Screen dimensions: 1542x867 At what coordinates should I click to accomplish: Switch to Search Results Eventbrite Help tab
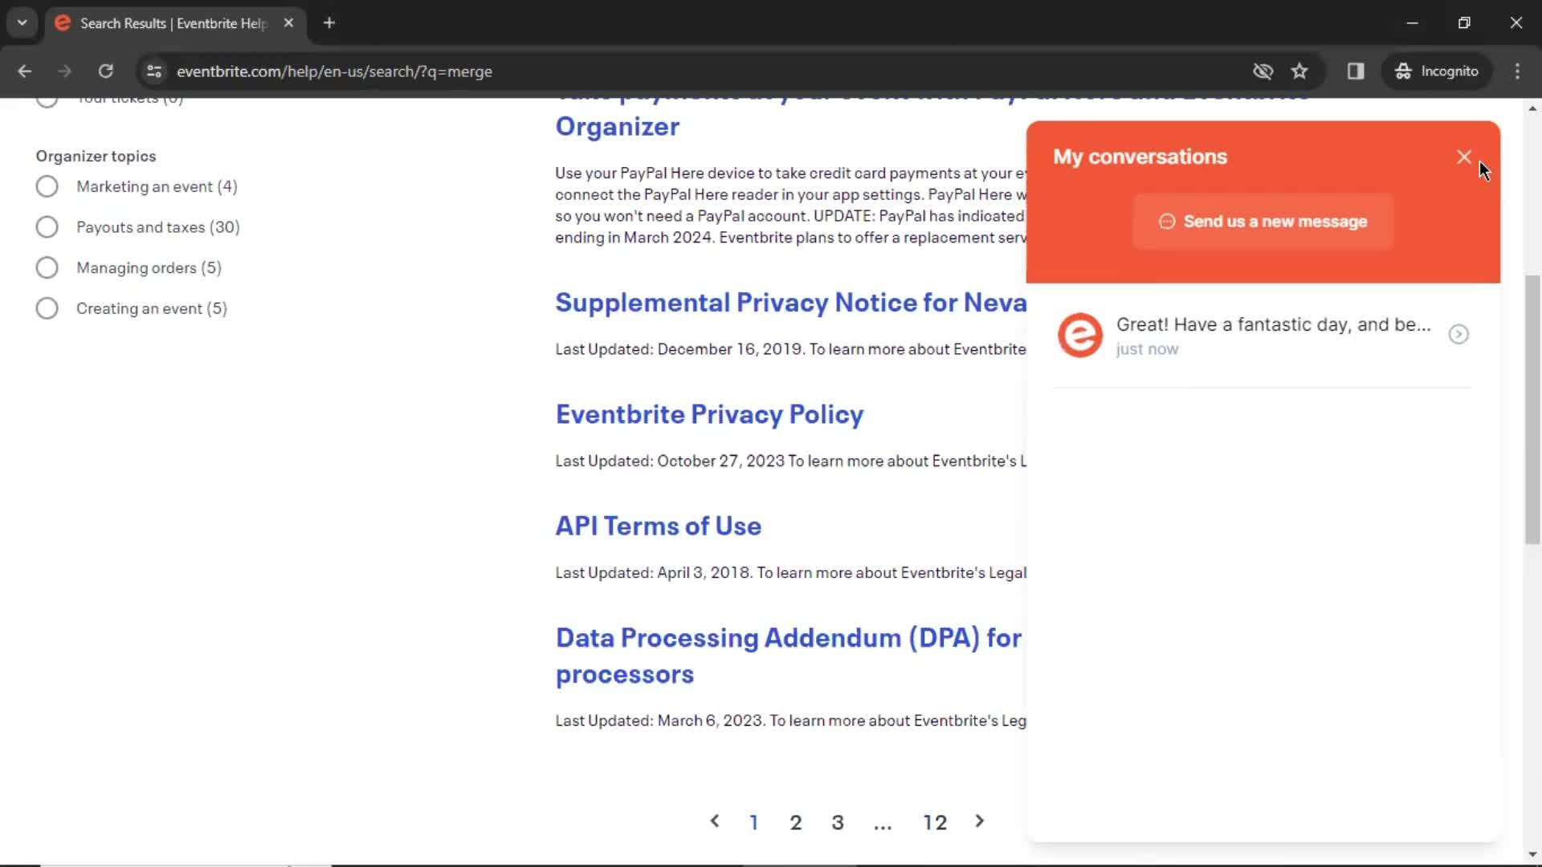point(173,23)
